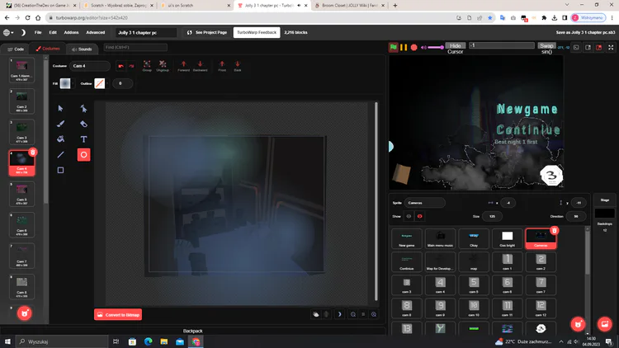Redo the costume edit

tap(131, 66)
